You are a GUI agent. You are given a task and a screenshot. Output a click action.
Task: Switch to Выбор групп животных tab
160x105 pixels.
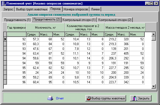coord(32,9)
